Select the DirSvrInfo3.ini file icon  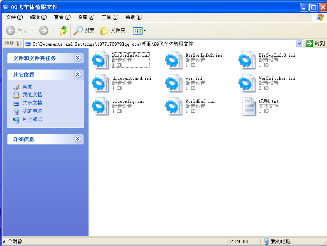pos(247,60)
